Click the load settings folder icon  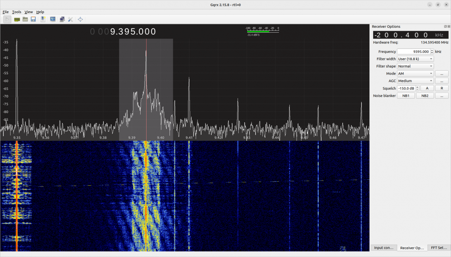point(25,19)
